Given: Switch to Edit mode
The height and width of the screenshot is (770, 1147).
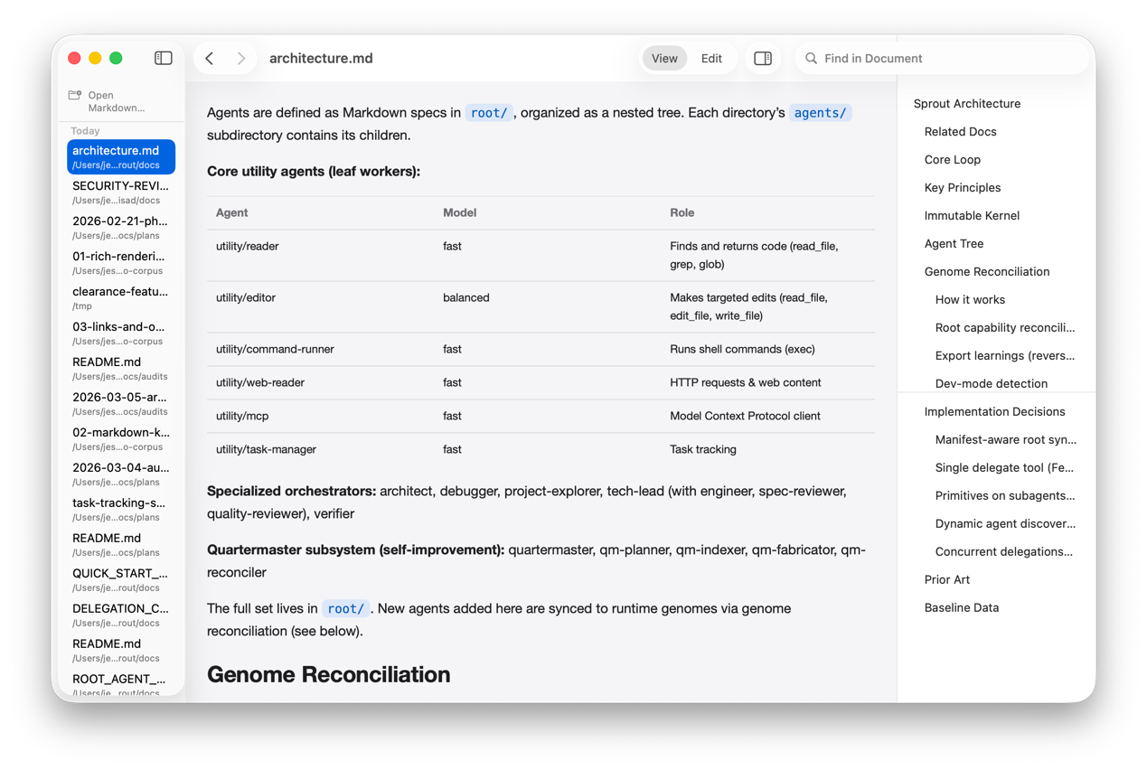Looking at the screenshot, I should pyautogui.click(x=711, y=57).
